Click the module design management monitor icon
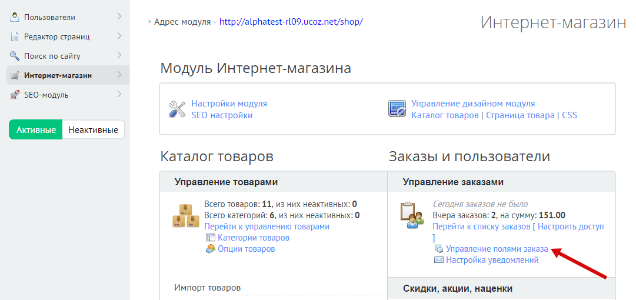636x300 pixels. pos(397,109)
